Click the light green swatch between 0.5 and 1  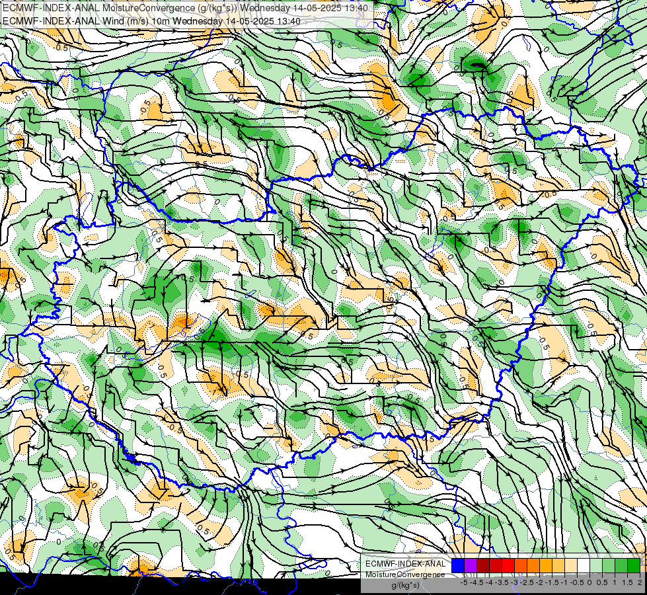pyautogui.click(x=609, y=566)
